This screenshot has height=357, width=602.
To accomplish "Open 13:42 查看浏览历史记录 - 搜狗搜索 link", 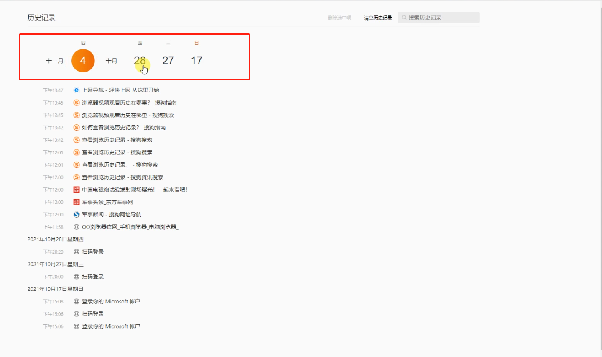I will [x=117, y=140].
